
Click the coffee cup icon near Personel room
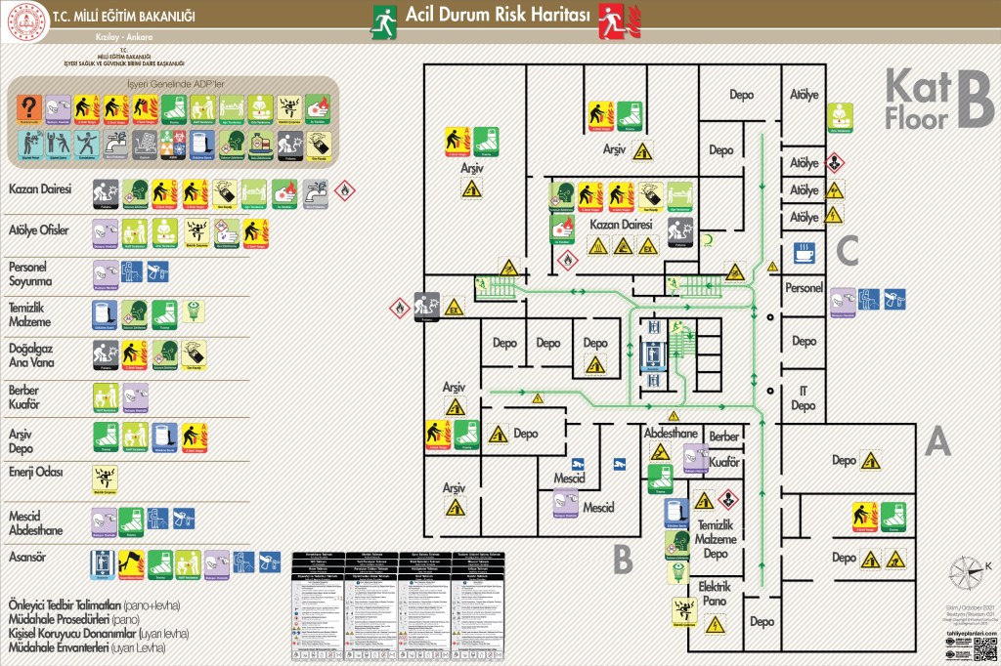click(805, 252)
